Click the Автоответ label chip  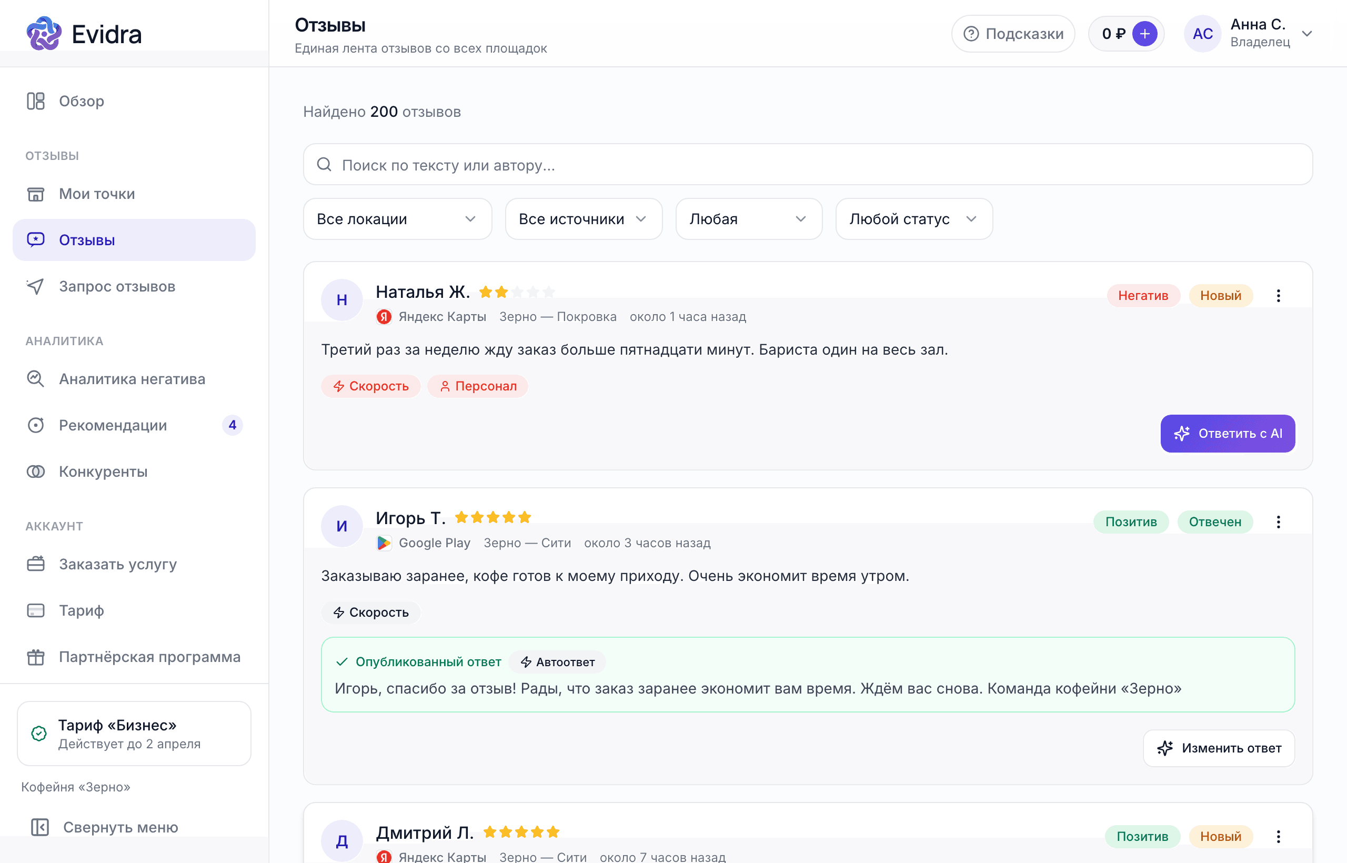tap(557, 662)
